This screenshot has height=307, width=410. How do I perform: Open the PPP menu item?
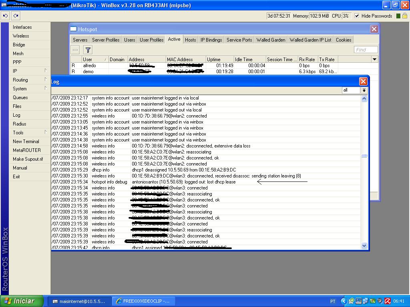(17, 62)
